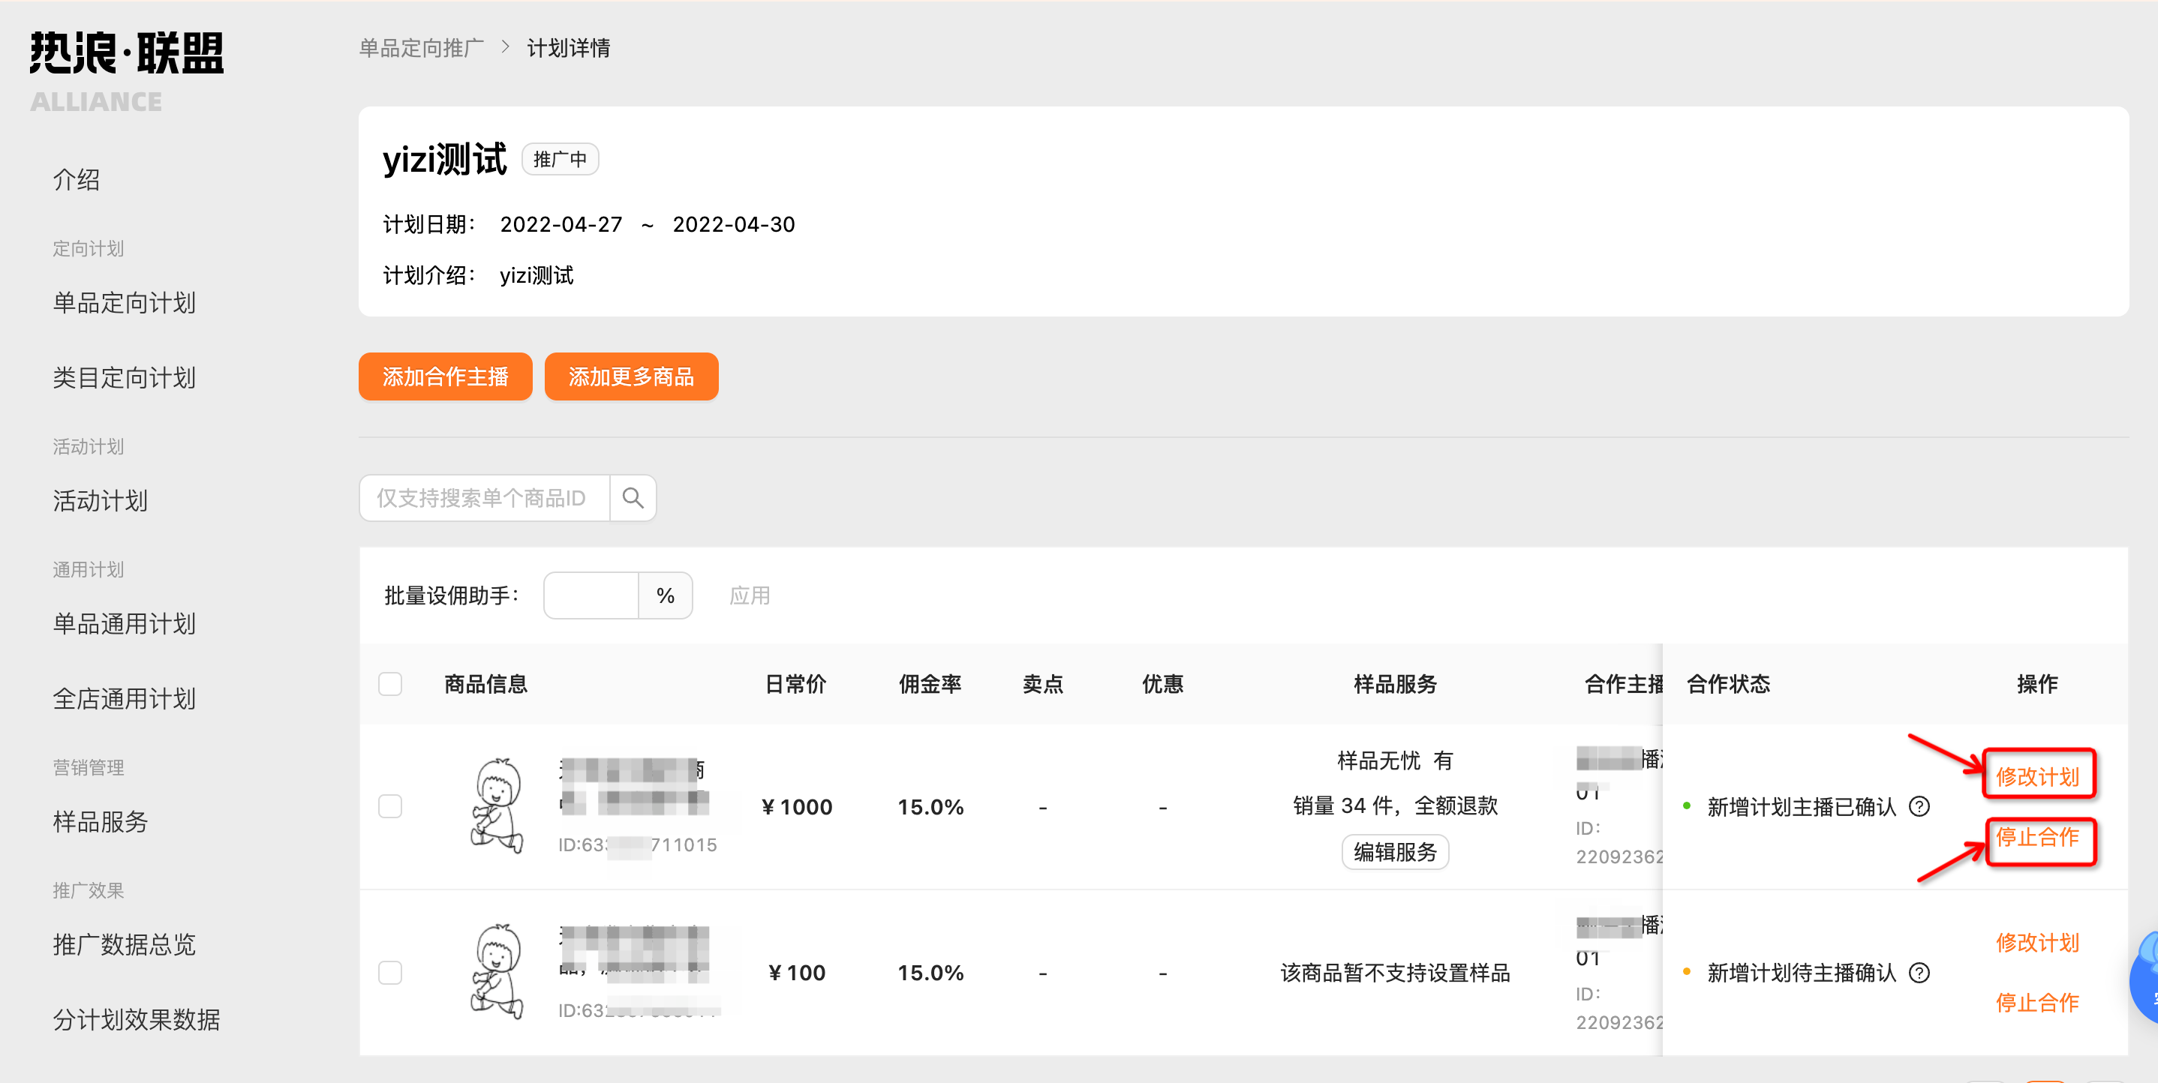This screenshot has width=2158, height=1083.
Task: Click 新增计划主播已确认 status text
Action: point(1801,806)
